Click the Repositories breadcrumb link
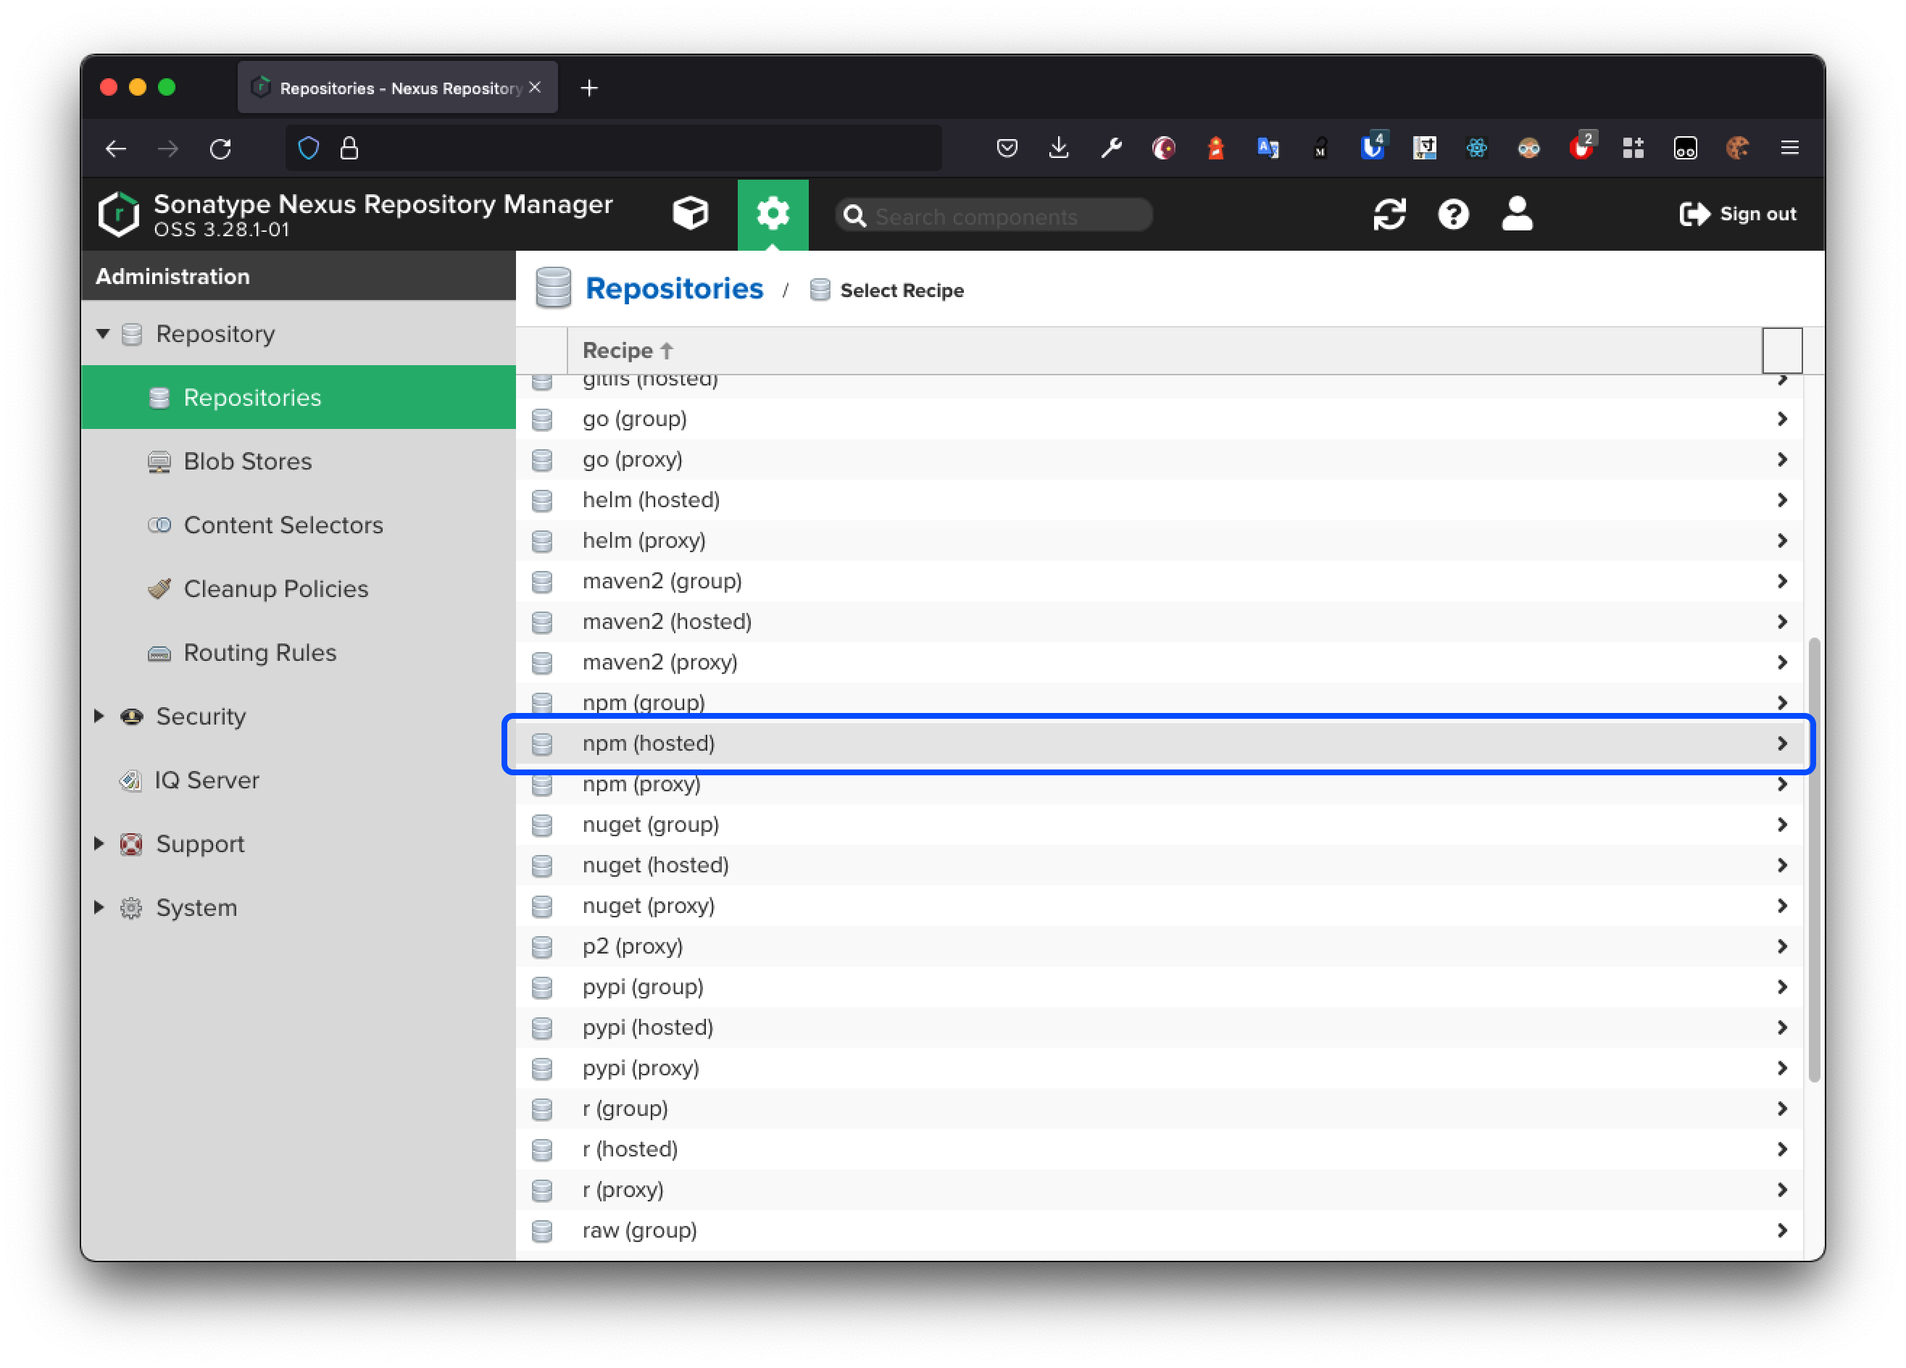 pyautogui.click(x=674, y=288)
